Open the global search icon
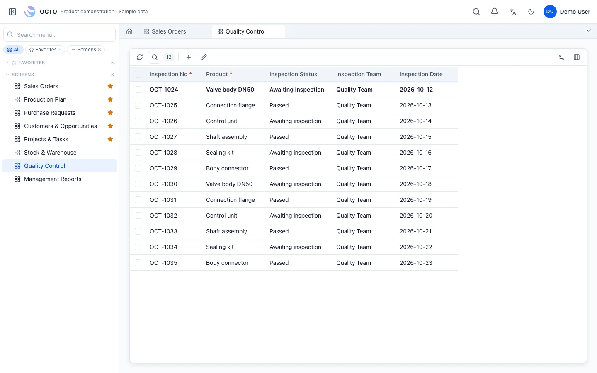 tap(476, 12)
